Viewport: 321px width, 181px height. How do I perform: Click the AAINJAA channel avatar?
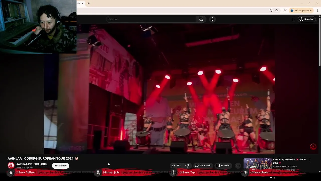tap(11, 165)
